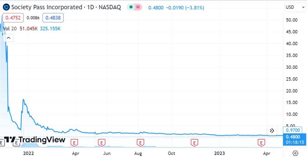Click the 2022 label on the time axis

28,153
